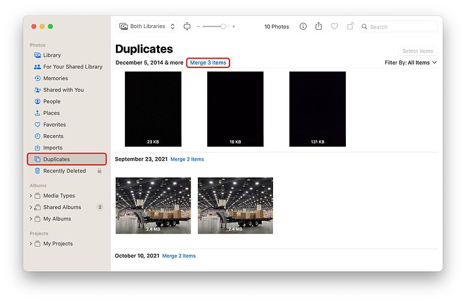Open the Library sidebar icon

click(38, 56)
